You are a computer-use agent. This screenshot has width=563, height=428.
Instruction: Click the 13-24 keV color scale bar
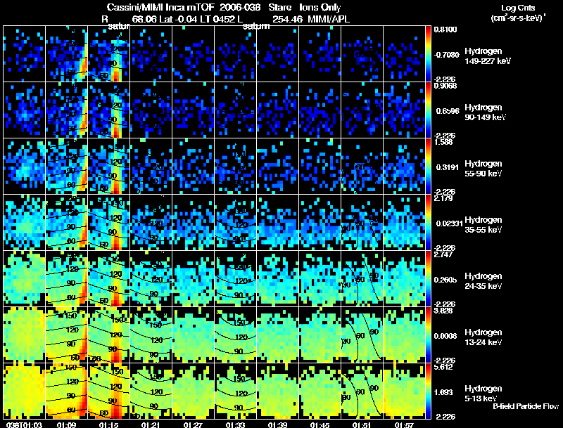coord(428,335)
